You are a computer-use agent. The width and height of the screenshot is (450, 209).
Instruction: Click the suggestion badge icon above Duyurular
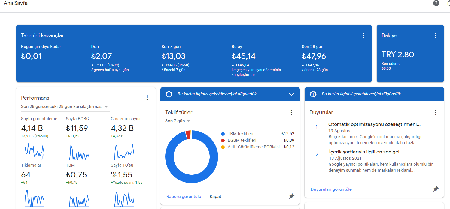tap(313, 94)
